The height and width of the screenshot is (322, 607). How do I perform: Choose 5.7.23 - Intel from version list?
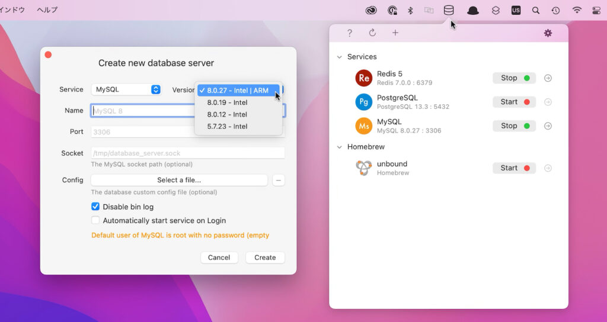227,126
